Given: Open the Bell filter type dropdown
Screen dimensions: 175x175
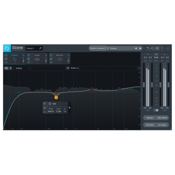Looking at the screenshot, I should pyautogui.click(x=58, y=104).
